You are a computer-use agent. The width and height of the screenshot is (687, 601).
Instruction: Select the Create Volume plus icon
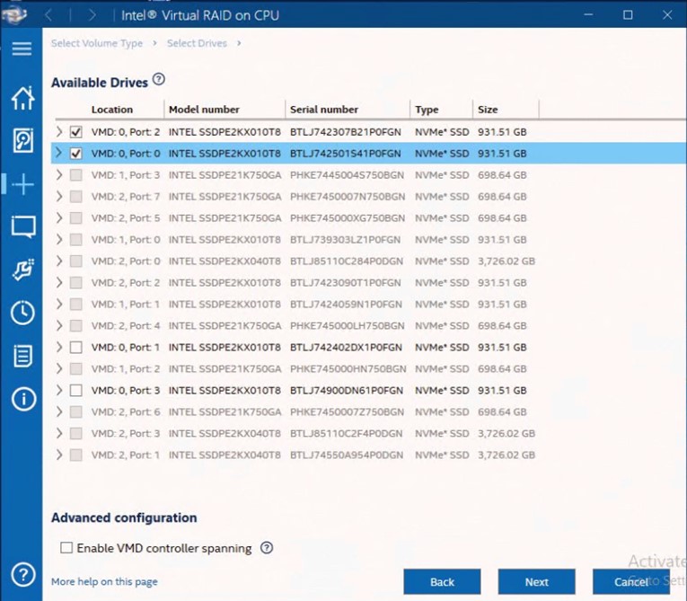(x=22, y=184)
